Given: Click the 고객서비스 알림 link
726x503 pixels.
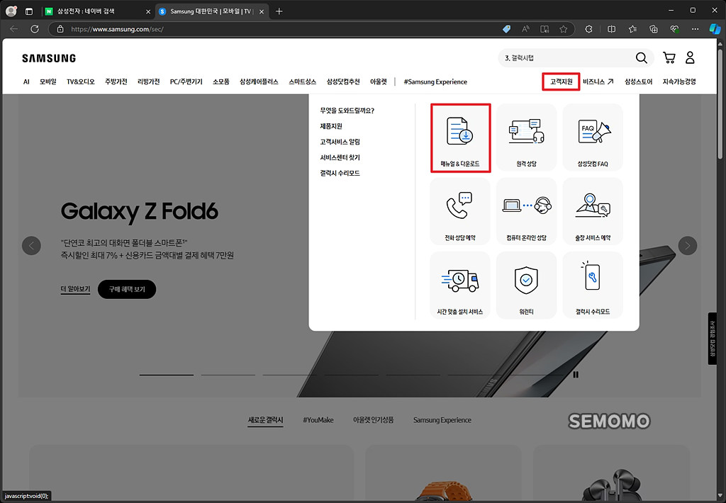Looking at the screenshot, I should [340, 142].
